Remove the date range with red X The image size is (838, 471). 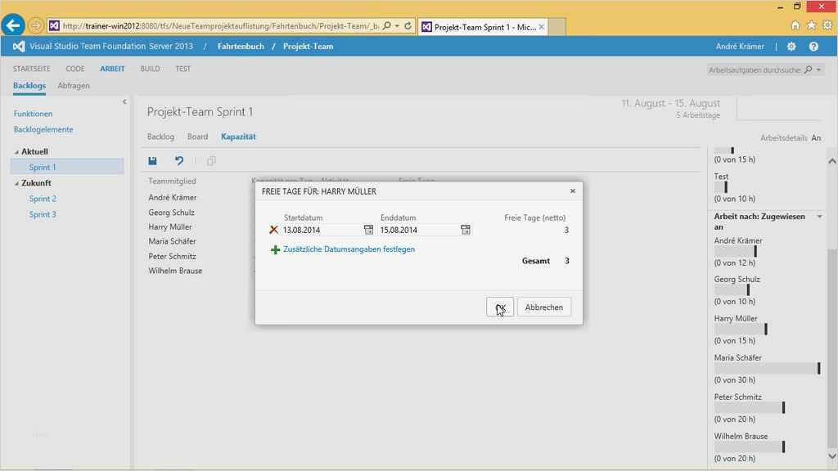[273, 230]
